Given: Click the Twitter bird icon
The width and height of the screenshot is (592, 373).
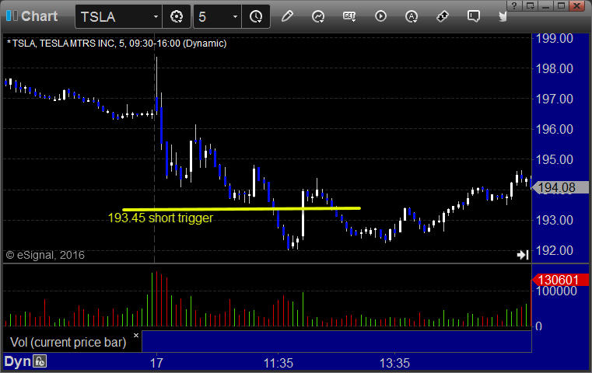Looking at the screenshot, I should tap(503, 16).
